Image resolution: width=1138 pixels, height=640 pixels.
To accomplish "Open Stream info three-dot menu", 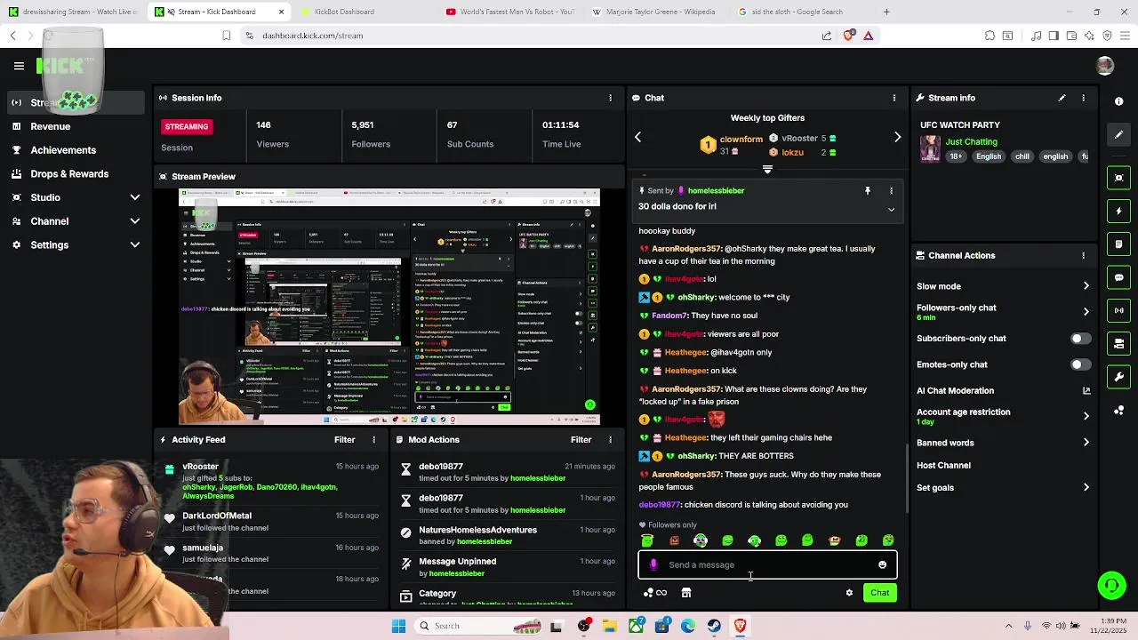I will click(x=1083, y=98).
